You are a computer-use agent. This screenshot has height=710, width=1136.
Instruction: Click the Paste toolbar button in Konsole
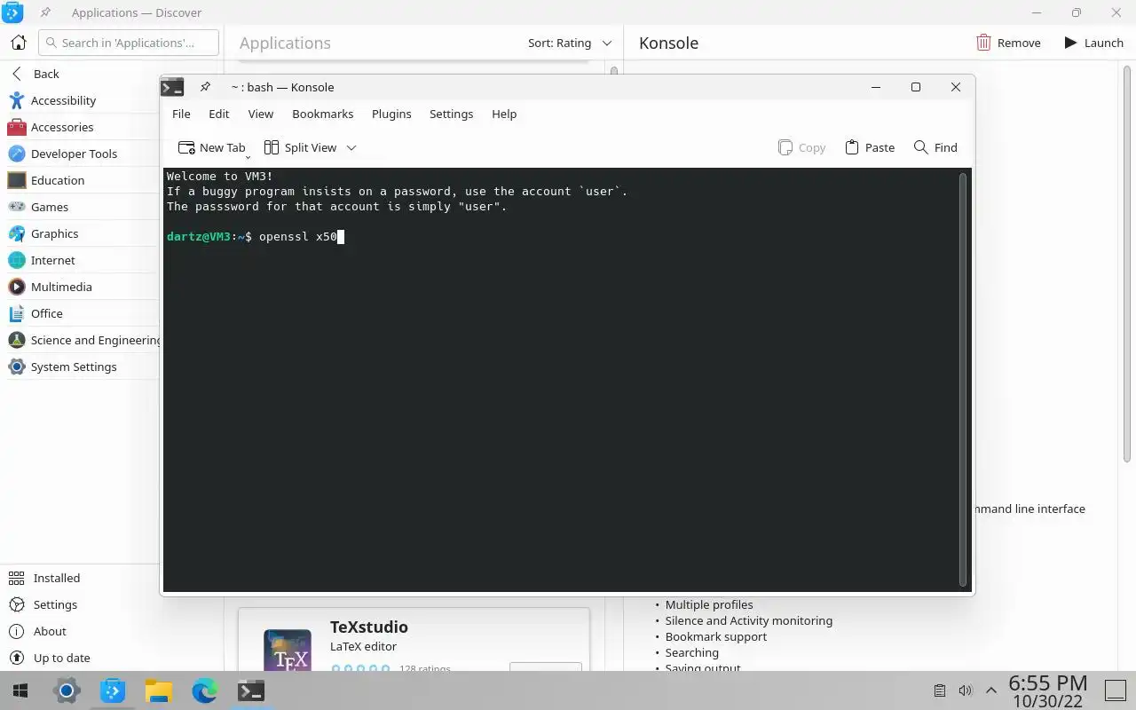click(x=870, y=147)
